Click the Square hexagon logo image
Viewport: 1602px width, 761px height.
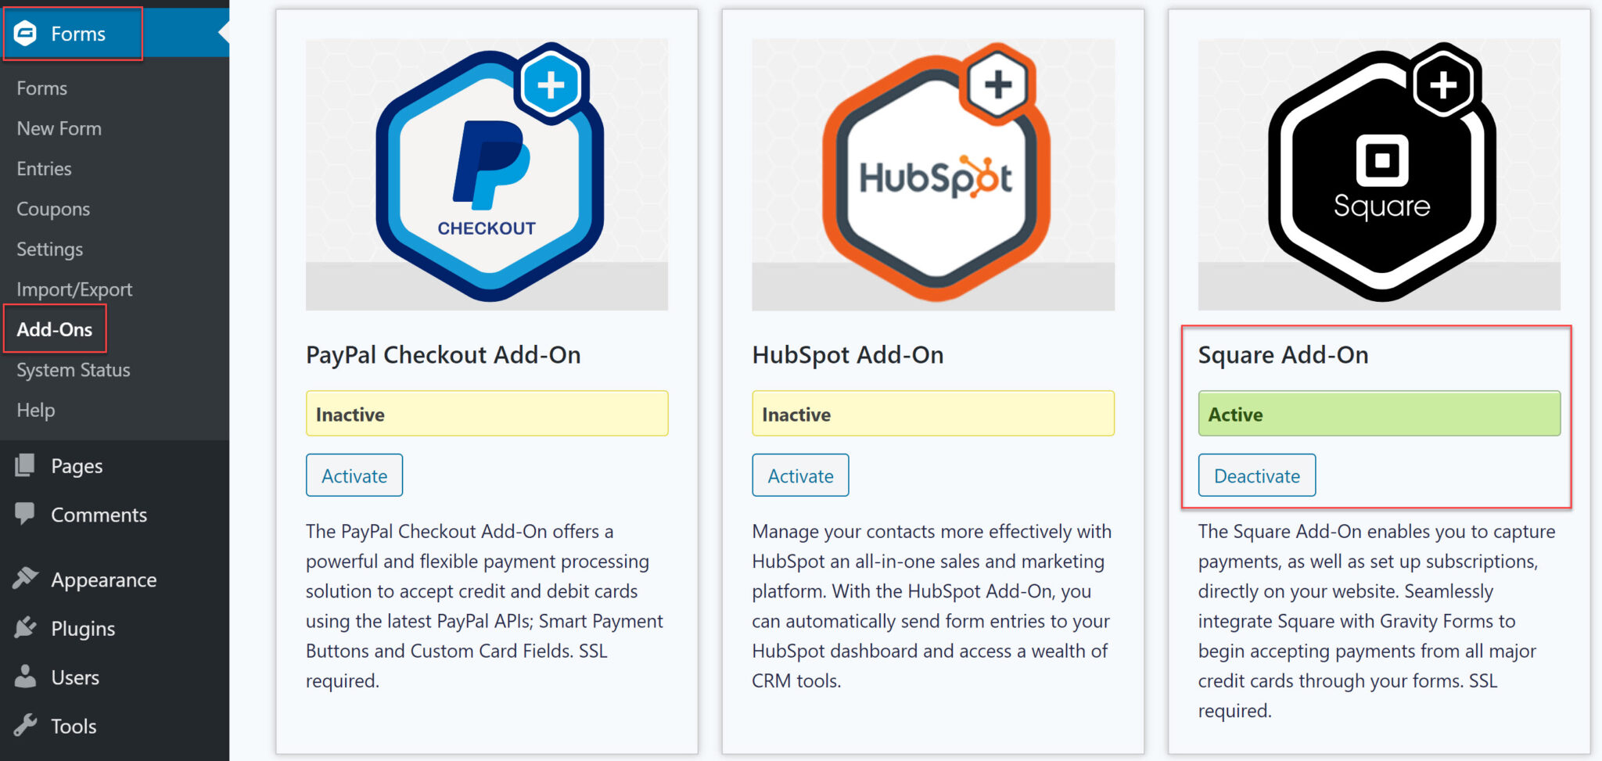point(1380,174)
